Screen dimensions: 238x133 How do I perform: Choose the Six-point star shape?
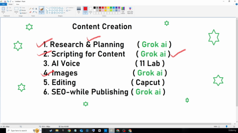click(x=55, y=13)
